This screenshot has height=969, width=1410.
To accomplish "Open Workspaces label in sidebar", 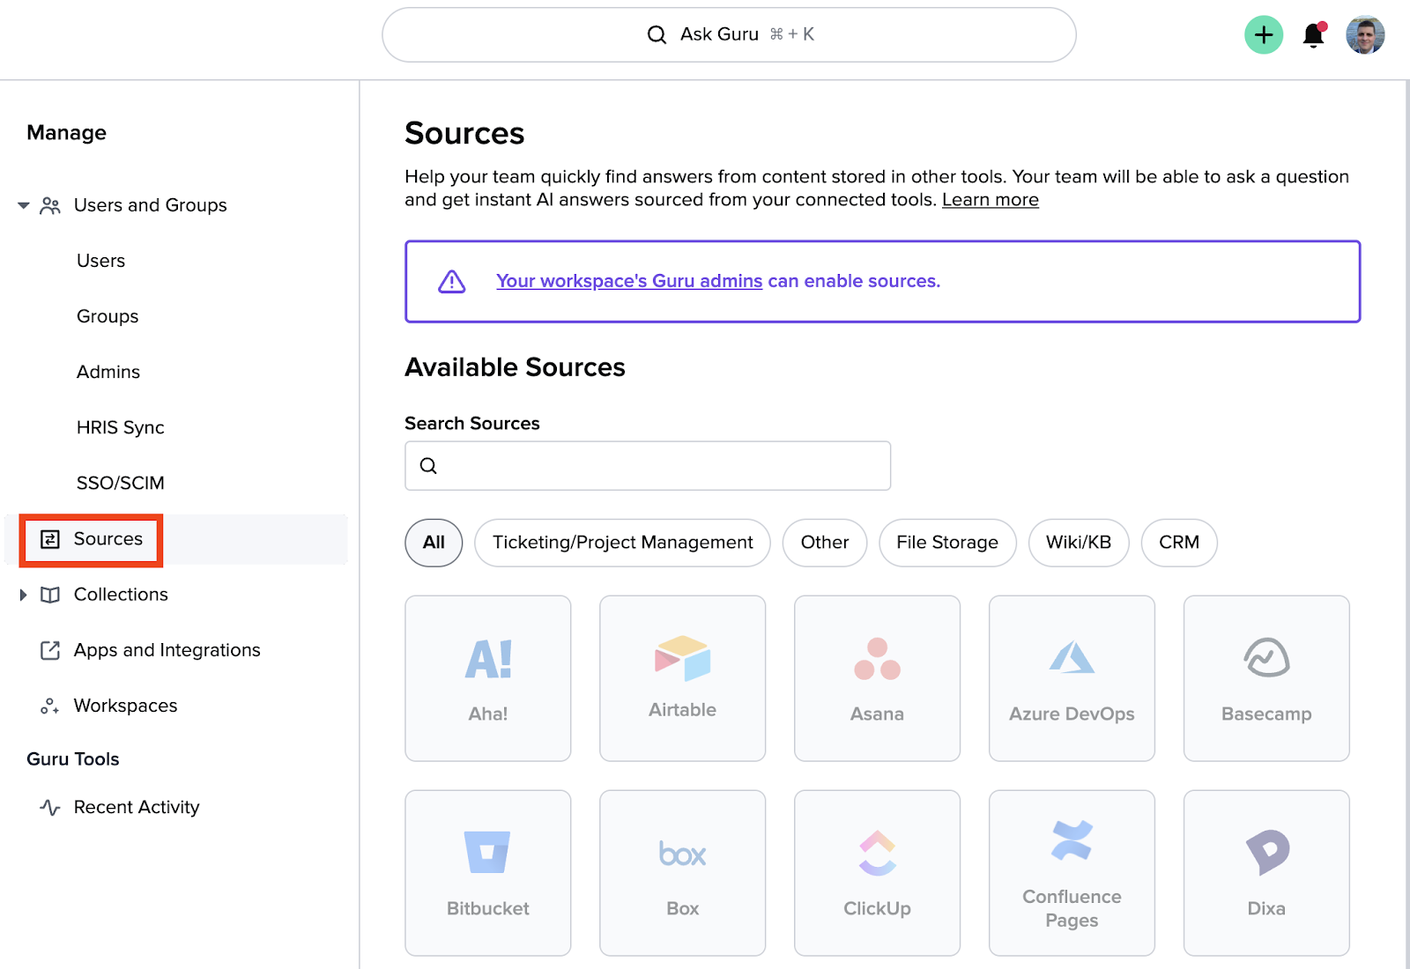I will [x=126, y=706].
